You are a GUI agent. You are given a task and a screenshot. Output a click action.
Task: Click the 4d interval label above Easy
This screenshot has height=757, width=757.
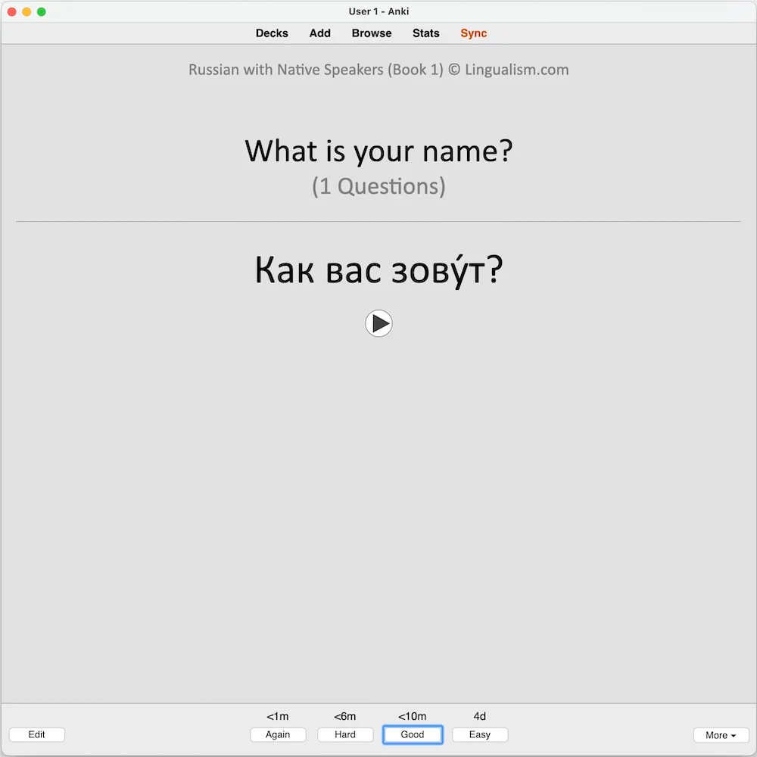coord(480,716)
